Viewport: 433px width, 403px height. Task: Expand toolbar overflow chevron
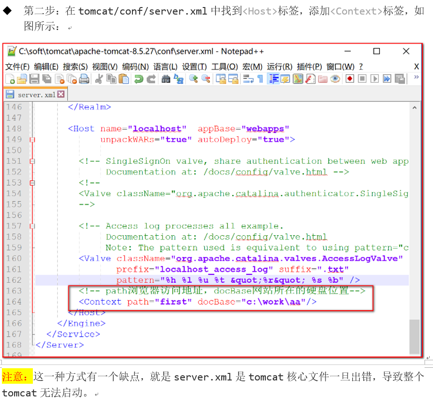click(416, 77)
